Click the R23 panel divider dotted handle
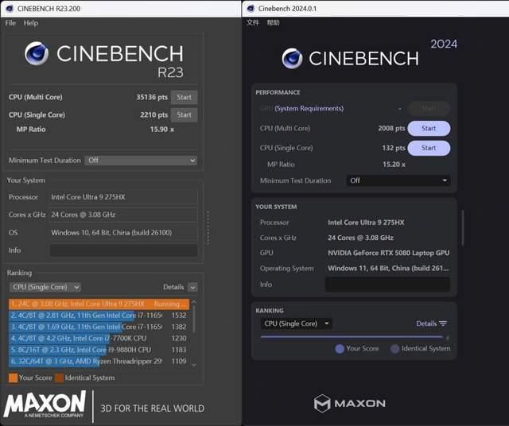 (x=208, y=228)
